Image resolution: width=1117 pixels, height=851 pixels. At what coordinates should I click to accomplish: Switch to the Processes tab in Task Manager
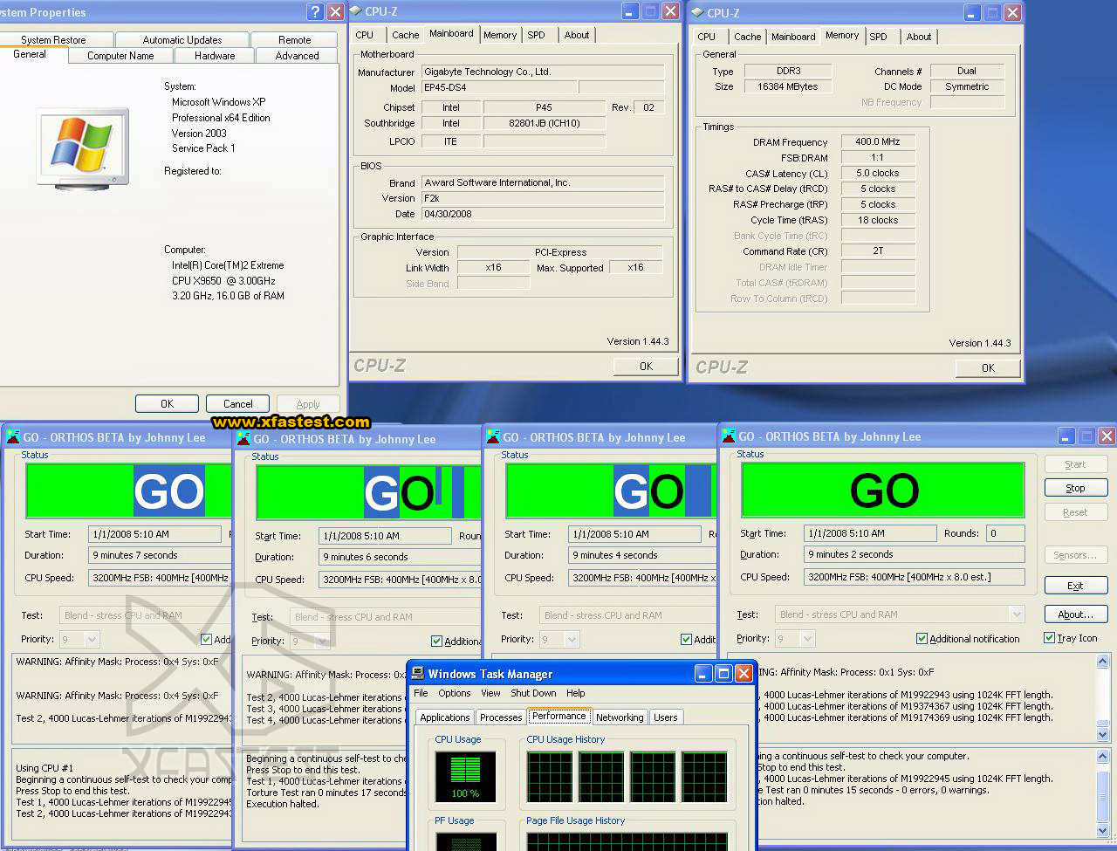point(501,717)
